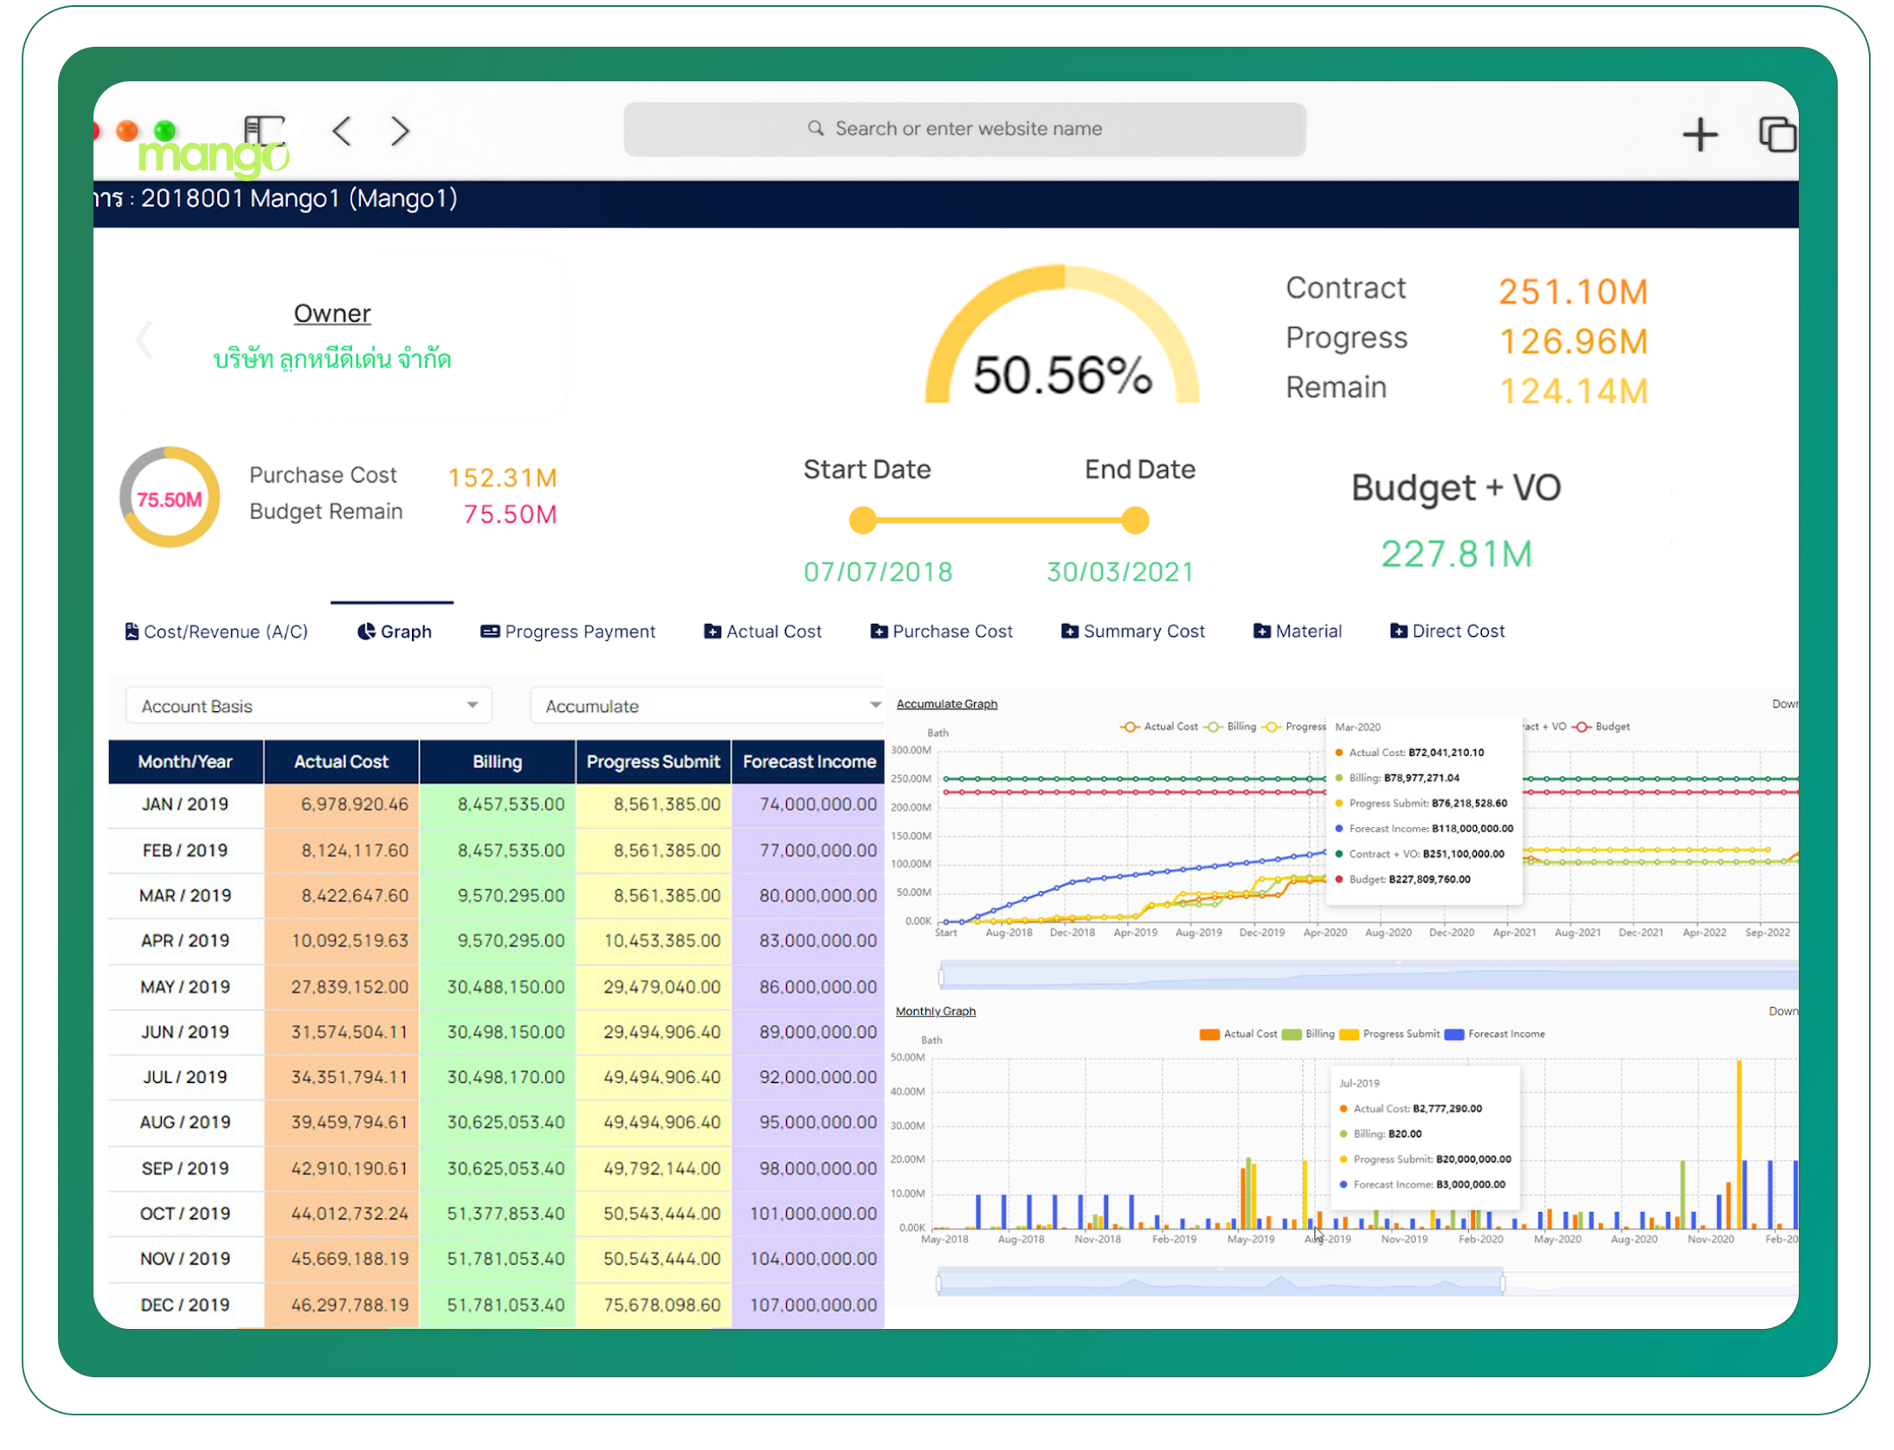Toggle Actual Cost series in Accumulate Graph legend
The image size is (1894, 1450).
tap(1159, 727)
